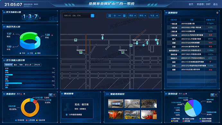This screenshot has height=125, width=222.
Task: Go to 首页 home link
Action: 191,4
